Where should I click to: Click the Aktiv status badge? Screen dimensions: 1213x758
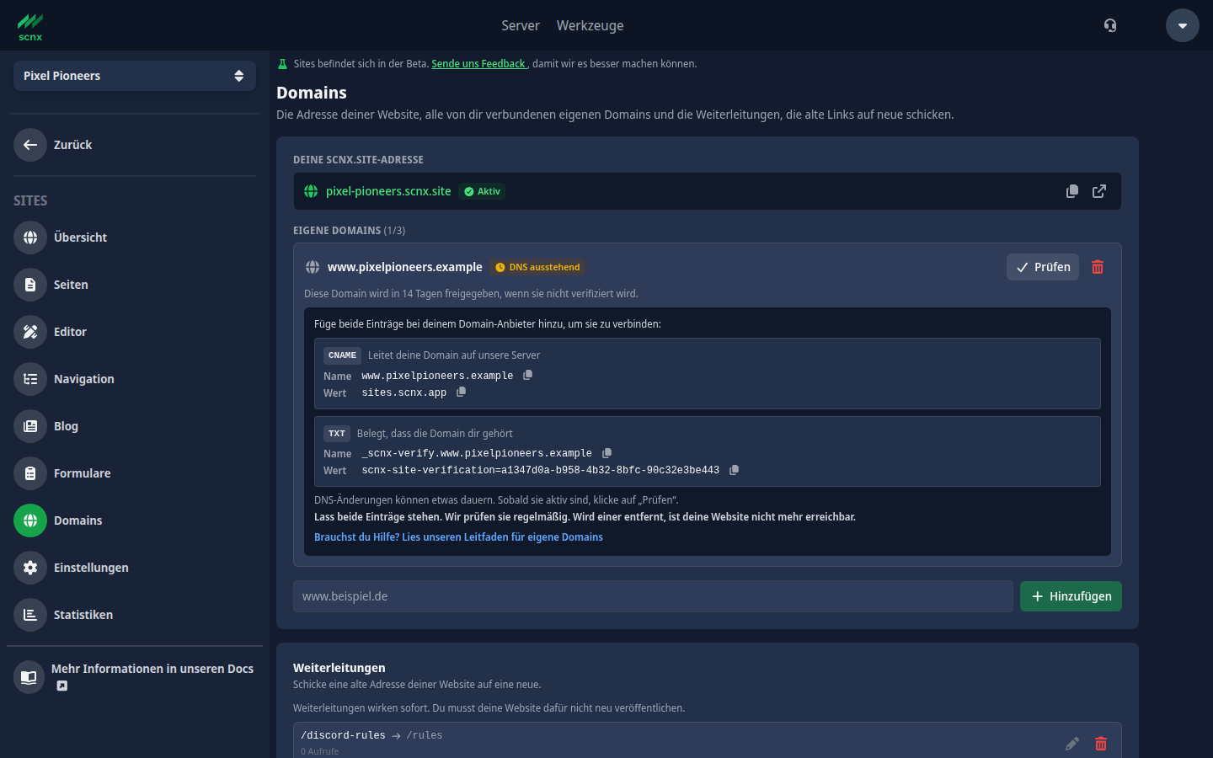pyautogui.click(x=482, y=191)
